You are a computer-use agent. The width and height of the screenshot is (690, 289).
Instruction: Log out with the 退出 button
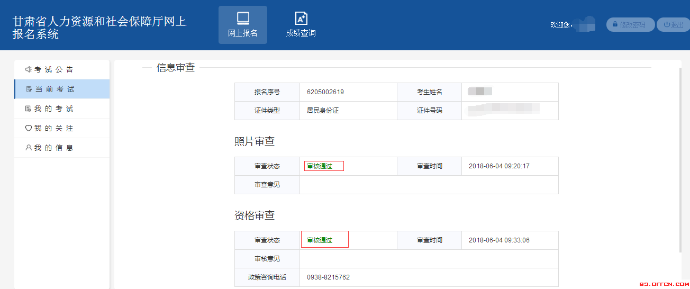coord(673,25)
